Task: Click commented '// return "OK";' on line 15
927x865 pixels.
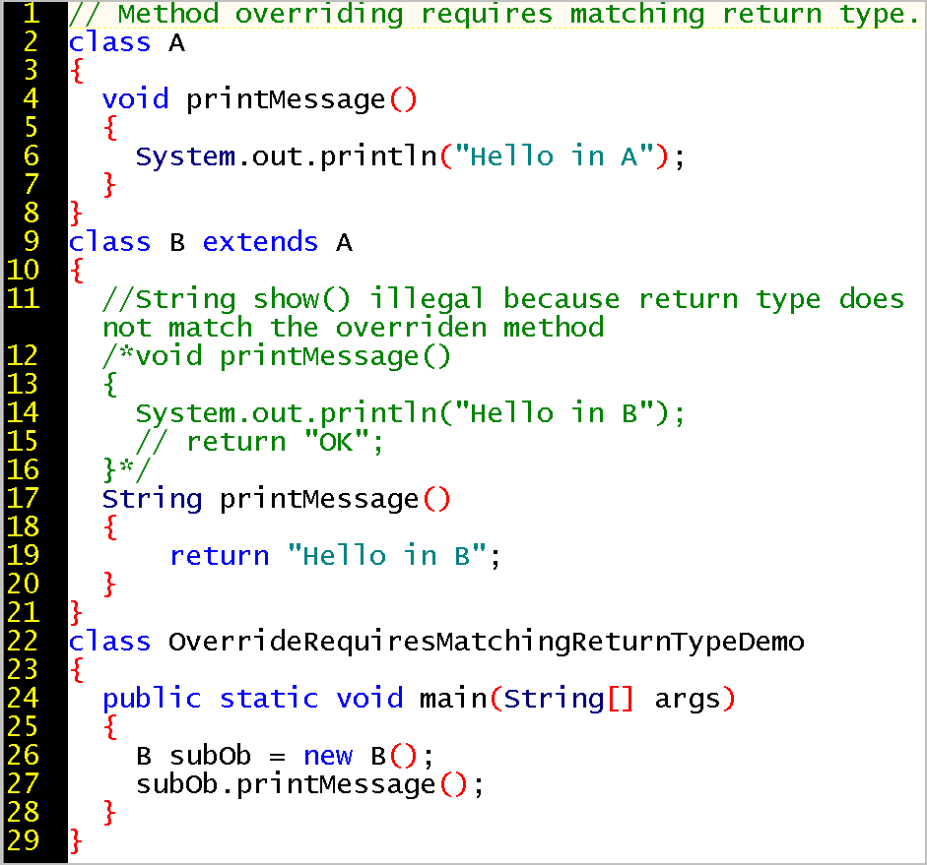Action: (x=259, y=442)
